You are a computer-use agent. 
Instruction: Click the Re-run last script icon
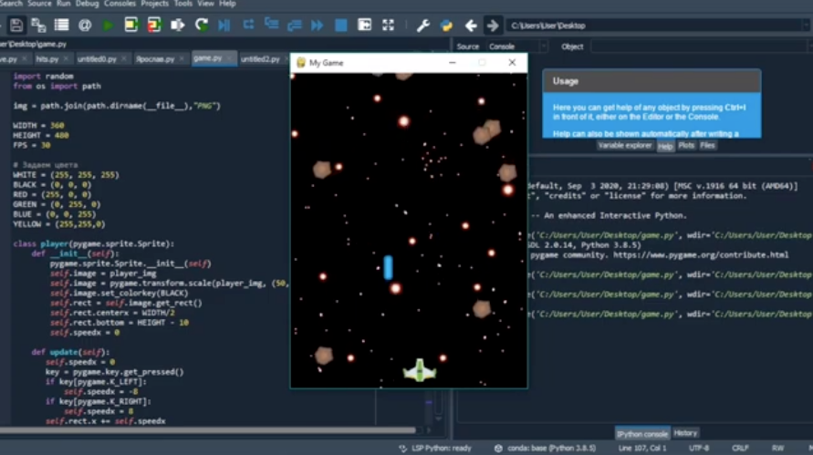point(201,26)
